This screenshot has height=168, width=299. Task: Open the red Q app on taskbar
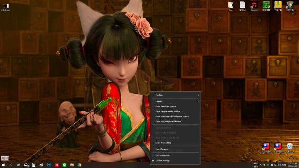pyautogui.click(x=56, y=165)
